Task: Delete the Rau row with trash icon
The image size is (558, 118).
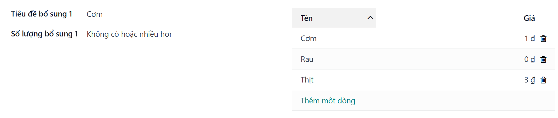Action: click(543, 59)
